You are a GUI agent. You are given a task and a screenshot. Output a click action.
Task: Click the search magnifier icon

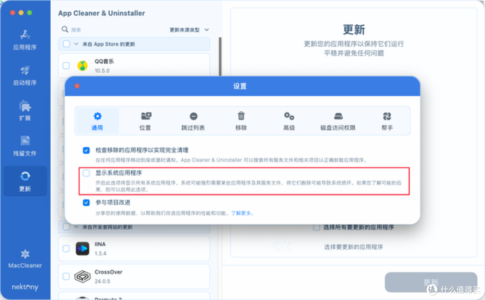(x=65, y=29)
